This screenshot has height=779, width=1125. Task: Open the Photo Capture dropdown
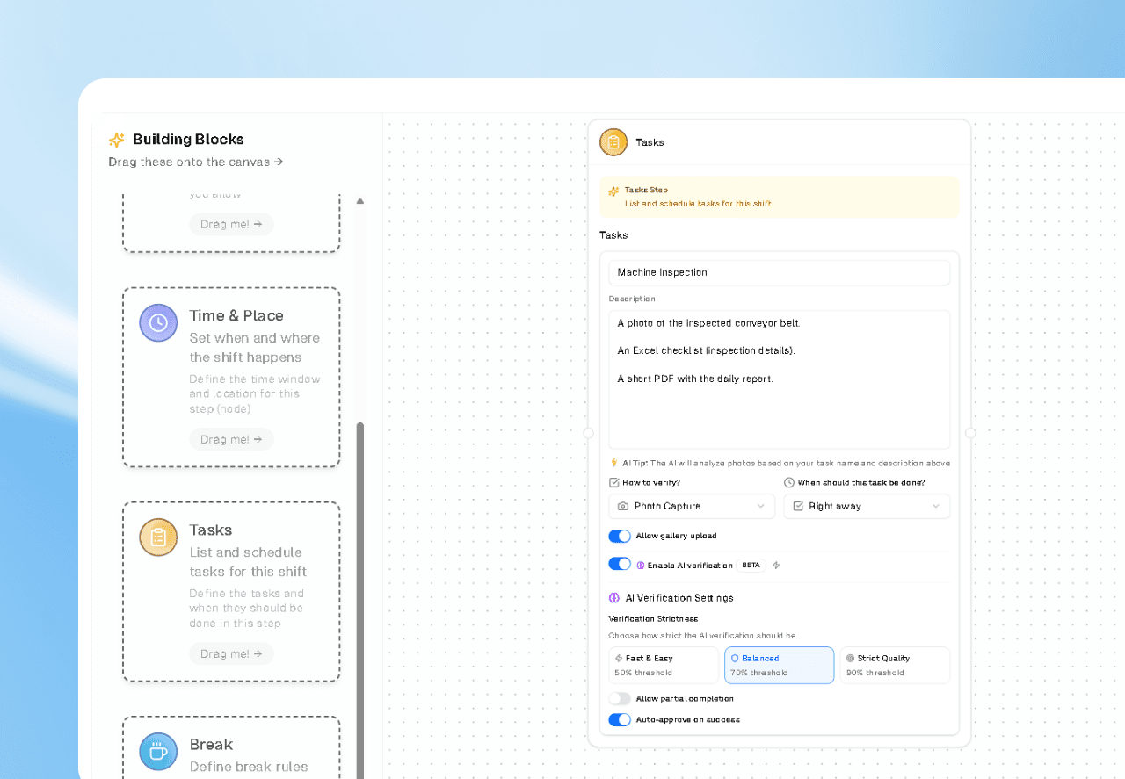pos(692,506)
